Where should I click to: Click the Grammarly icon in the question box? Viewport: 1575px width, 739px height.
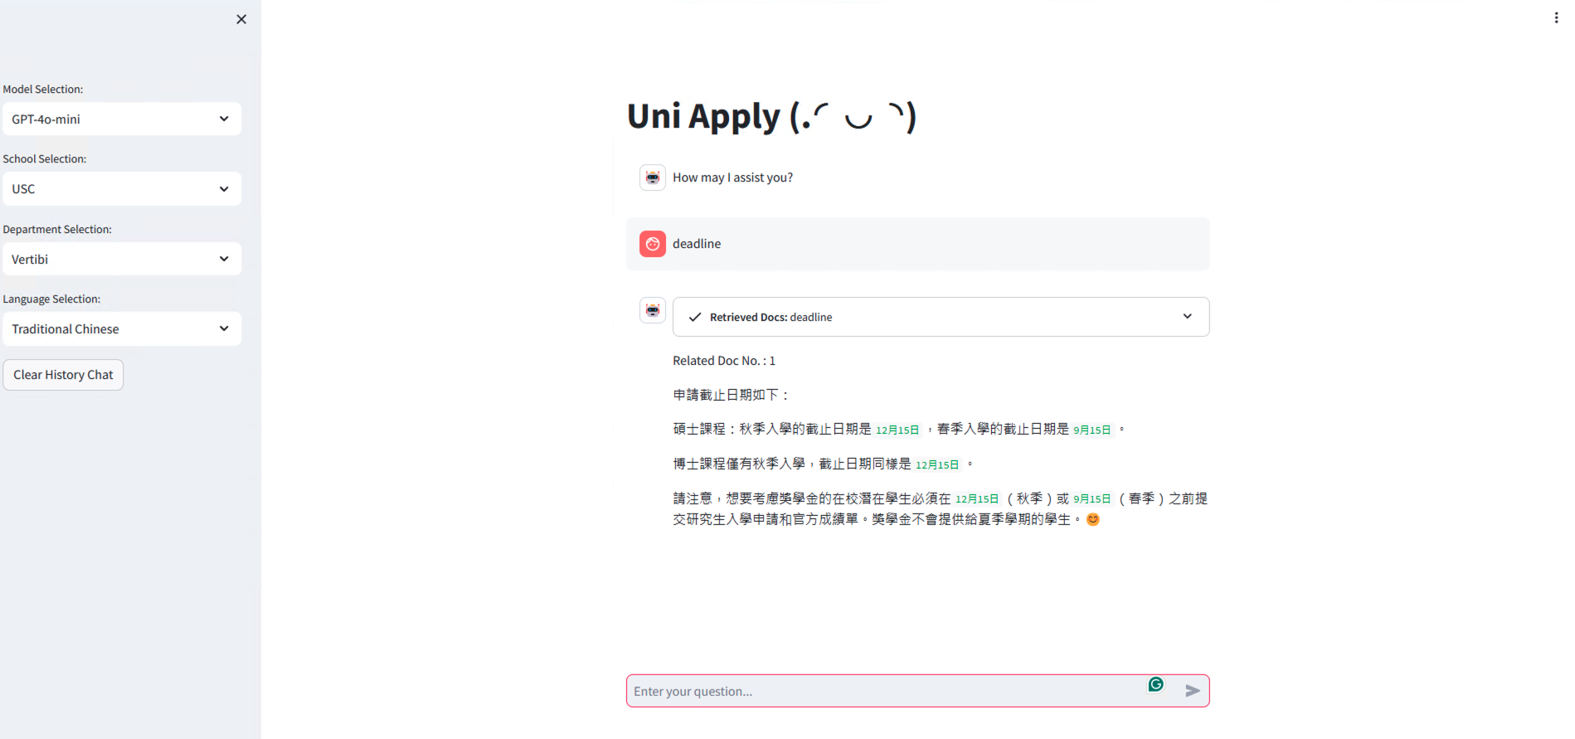(x=1155, y=684)
